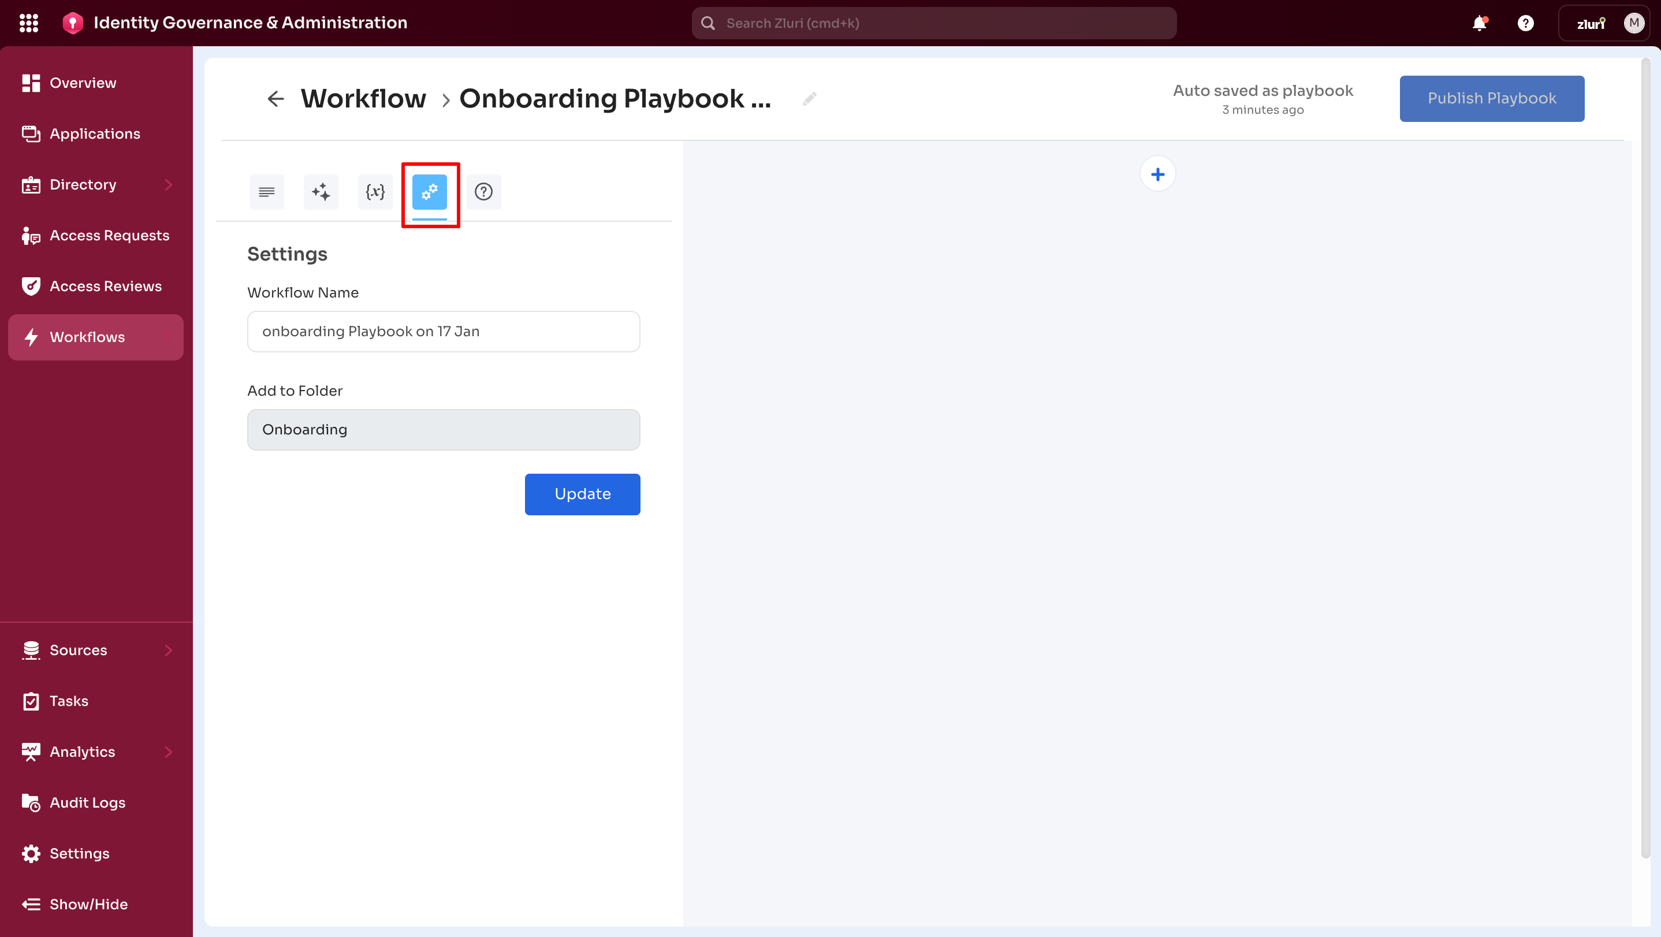Open the {x} variables panel
Viewport: 1661px width, 937px height.
[375, 192]
